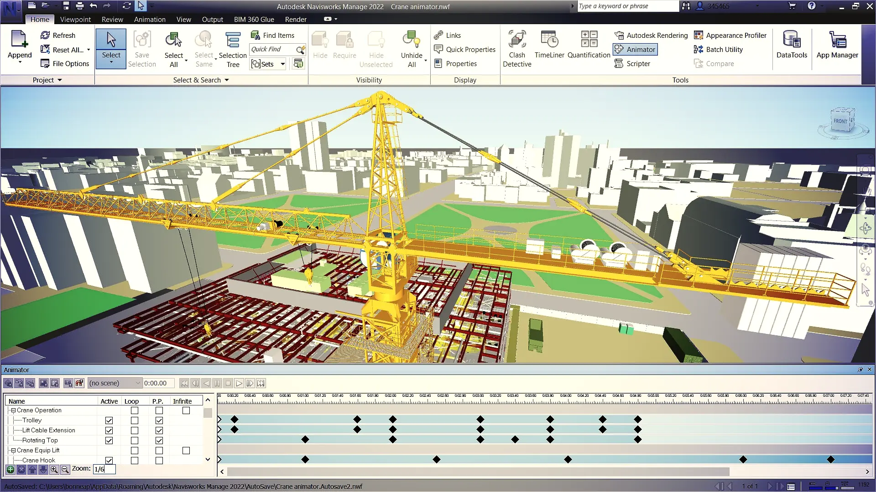Switch to the Review ribbon tab
Screen dimensions: 876x492
click(112, 20)
